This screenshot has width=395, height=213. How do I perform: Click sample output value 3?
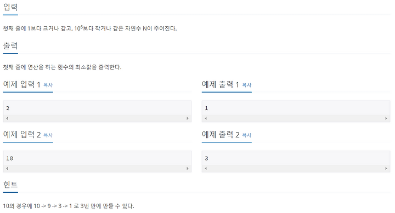(x=207, y=158)
